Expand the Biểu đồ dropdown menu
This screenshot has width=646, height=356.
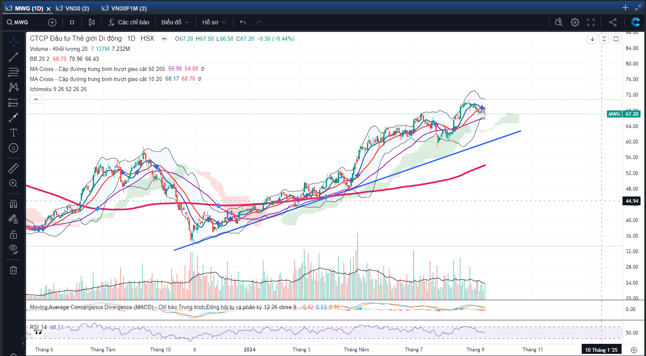pyautogui.click(x=175, y=22)
